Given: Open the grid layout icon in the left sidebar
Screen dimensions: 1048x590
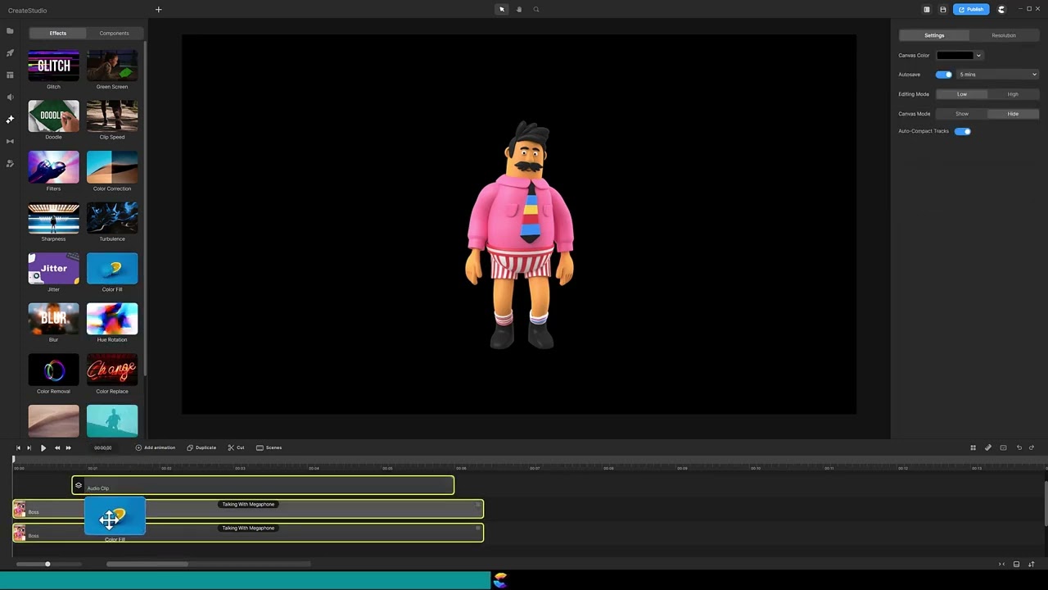Looking at the screenshot, I should click(10, 75).
